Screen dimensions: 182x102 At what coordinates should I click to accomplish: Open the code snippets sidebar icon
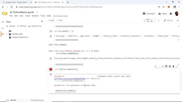pyautogui.click(x=3, y=28)
